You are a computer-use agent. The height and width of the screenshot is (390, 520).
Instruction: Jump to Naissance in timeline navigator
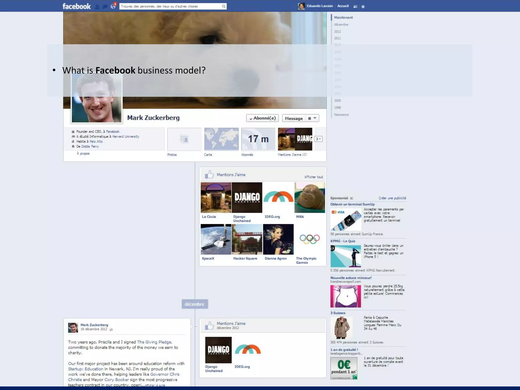point(341,115)
